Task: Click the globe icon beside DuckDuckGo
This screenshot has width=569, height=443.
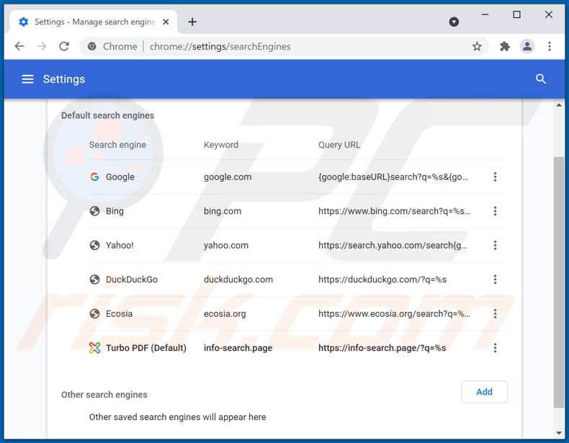Action: (x=94, y=279)
